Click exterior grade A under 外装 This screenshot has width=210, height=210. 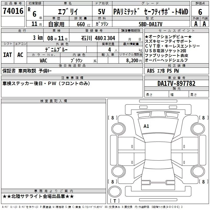(196, 24)
